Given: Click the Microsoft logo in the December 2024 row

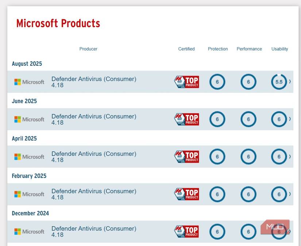Looking at the screenshot, I should [x=28, y=232].
